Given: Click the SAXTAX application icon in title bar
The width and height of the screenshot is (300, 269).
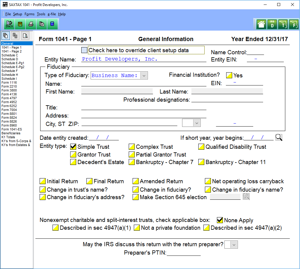Looking at the screenshot, I should pyautogui.click(x=5, y=4).
